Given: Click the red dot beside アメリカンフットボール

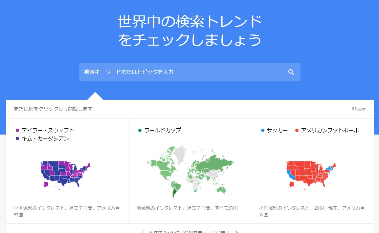Looking at the screenshot, I should (297, 130).
